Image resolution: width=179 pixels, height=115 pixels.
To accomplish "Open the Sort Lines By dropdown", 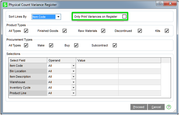I will 58,17.
